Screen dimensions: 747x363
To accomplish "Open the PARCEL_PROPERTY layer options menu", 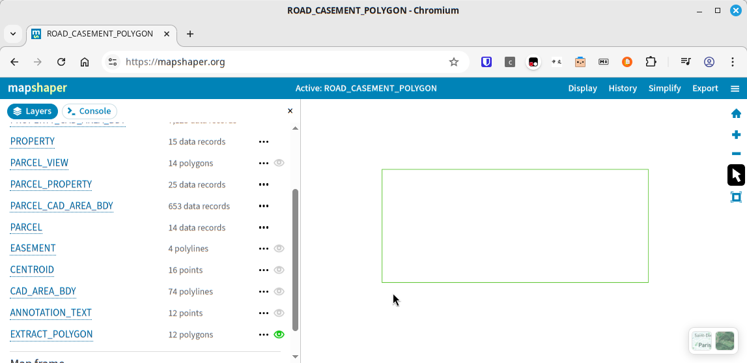I will click(264, 184).
